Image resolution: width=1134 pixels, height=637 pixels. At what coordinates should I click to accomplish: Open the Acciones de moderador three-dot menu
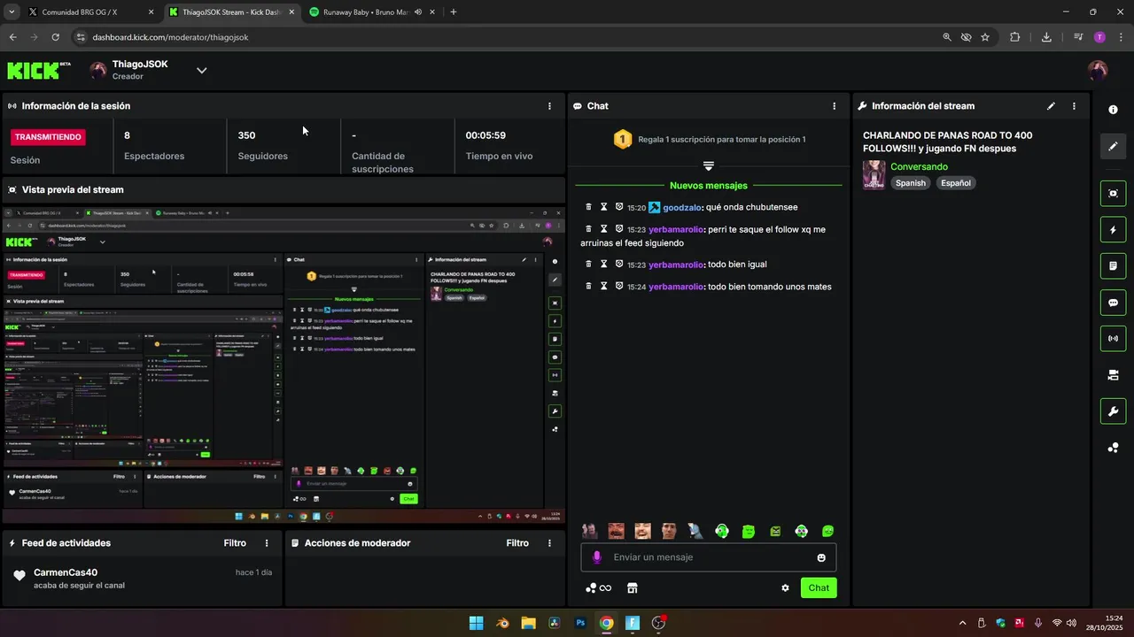click(x=549, y=543)
